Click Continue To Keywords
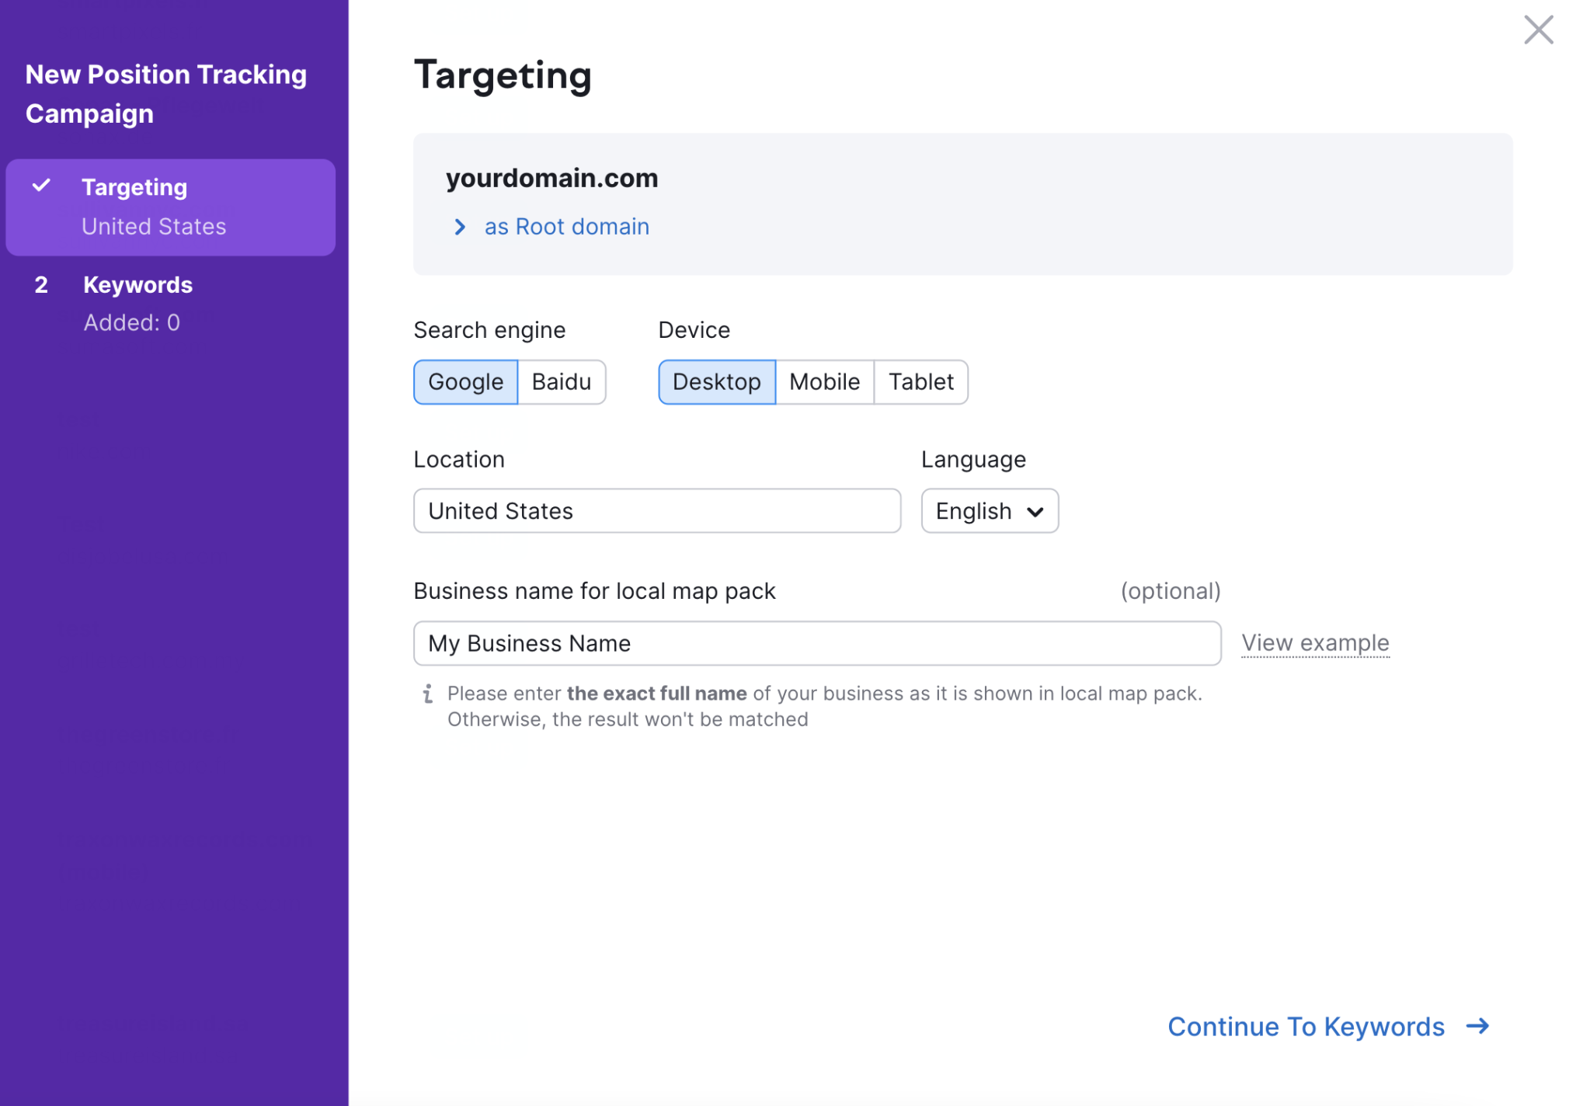Image resolution: width=1569 pixels, height=1106 pixels. coord(1306,1026)
